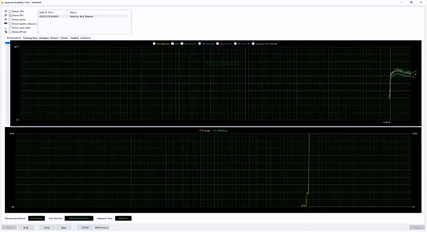The height and width of the screenshot is (232, 427).
Task: Toggle the pink CPU core legend checkbox
Action: coord(218,44)
